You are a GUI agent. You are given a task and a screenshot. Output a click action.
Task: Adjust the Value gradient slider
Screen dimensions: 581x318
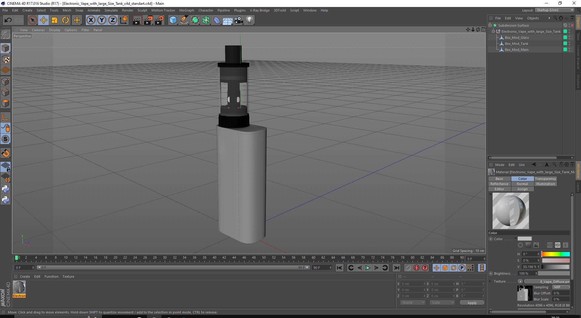[556, 267]
